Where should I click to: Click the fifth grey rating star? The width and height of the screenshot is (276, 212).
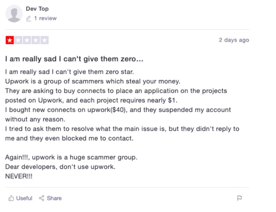coord(44,40)
